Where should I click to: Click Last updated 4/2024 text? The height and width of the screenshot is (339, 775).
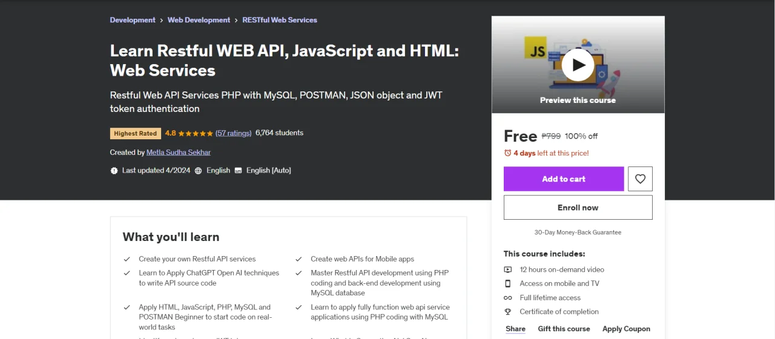[156, 171]
